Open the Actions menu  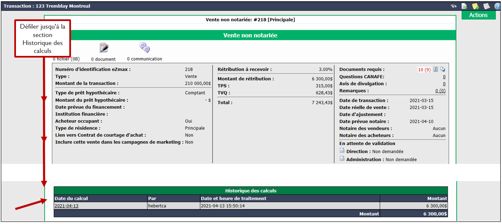point(478,15)
